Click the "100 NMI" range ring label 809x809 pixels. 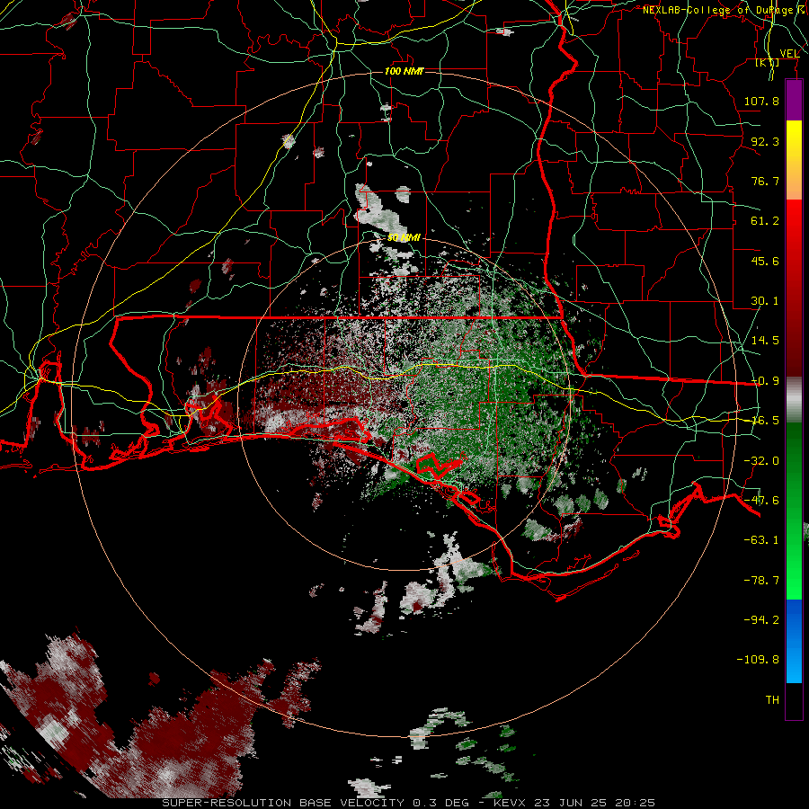[404, 71]
